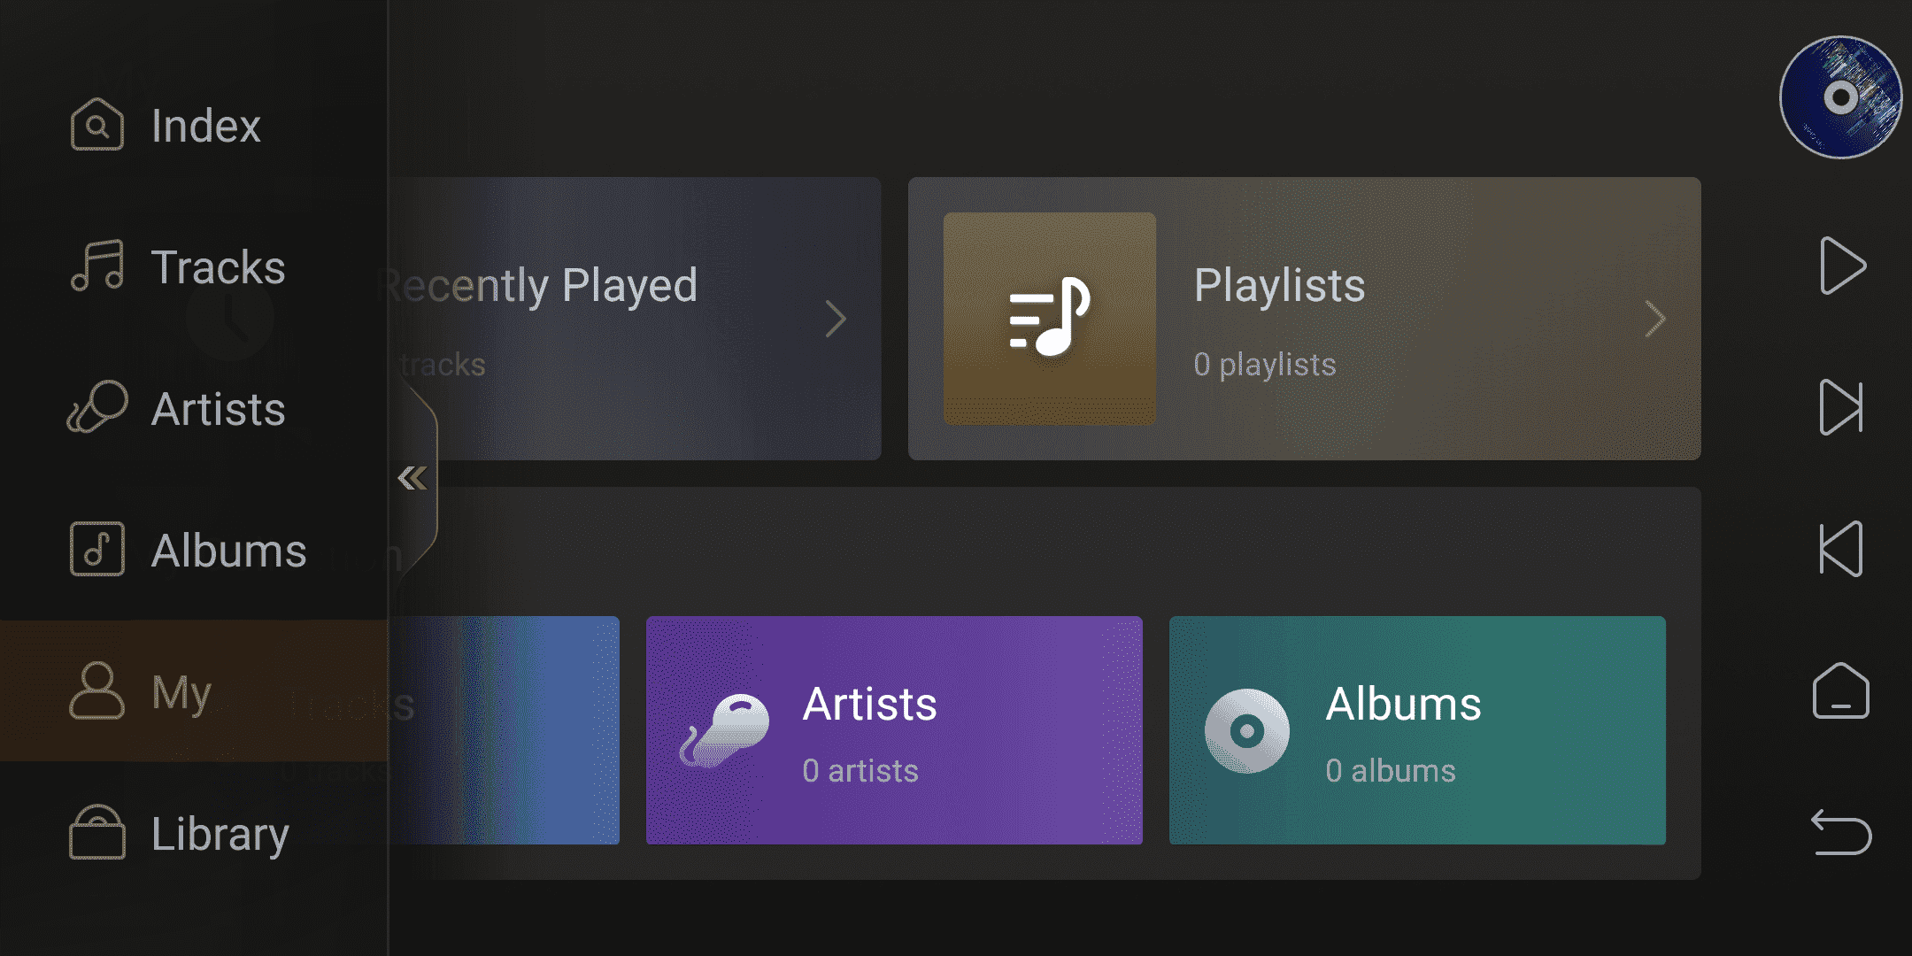Select the My profile menu item
The image size is (1912, 956).
pyautogui.click(x=194, y=690)
